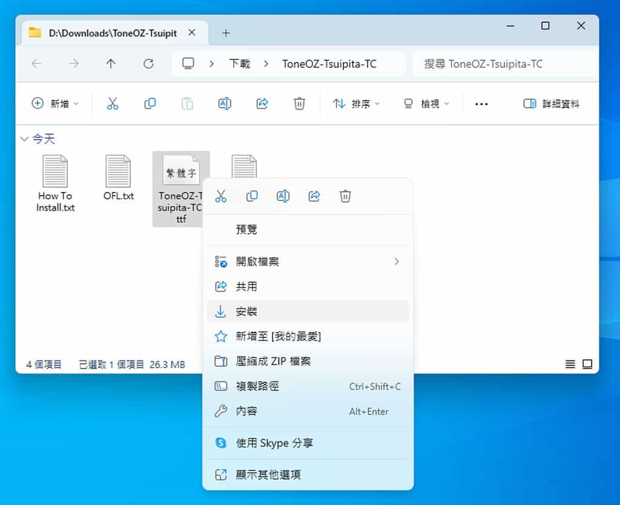The height and width of the screenshot is (505, 620).
Task: Choose 複製路徑 from the context menu
Action: (308, 386)
